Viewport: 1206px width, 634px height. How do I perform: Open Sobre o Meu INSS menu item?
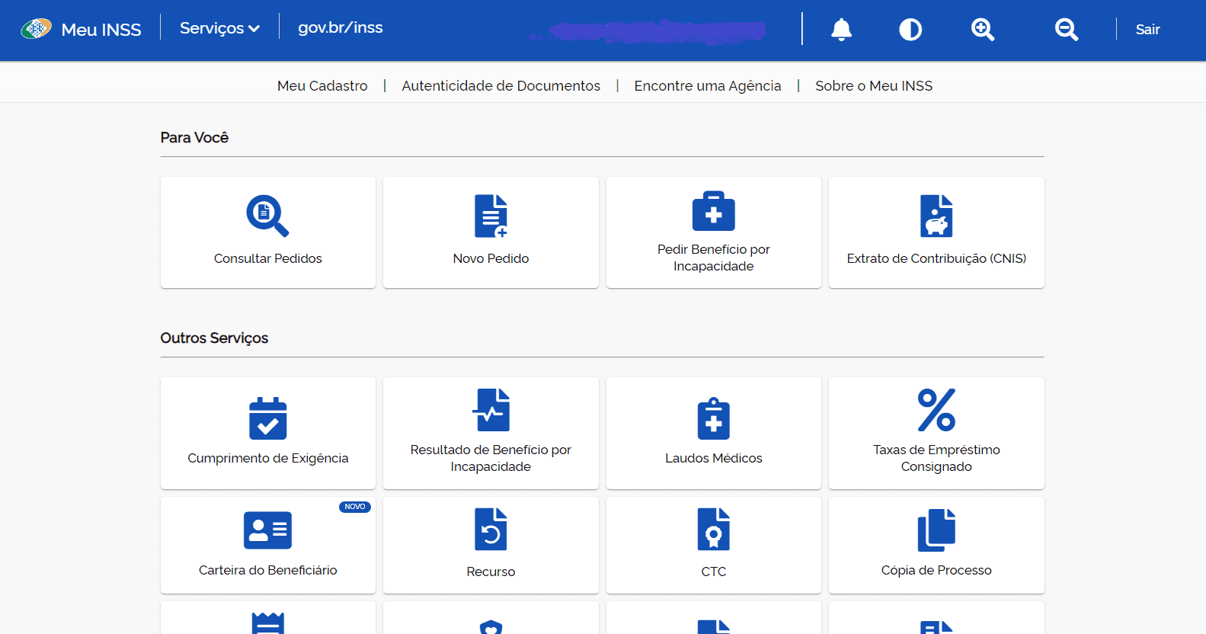click(874, 86)
